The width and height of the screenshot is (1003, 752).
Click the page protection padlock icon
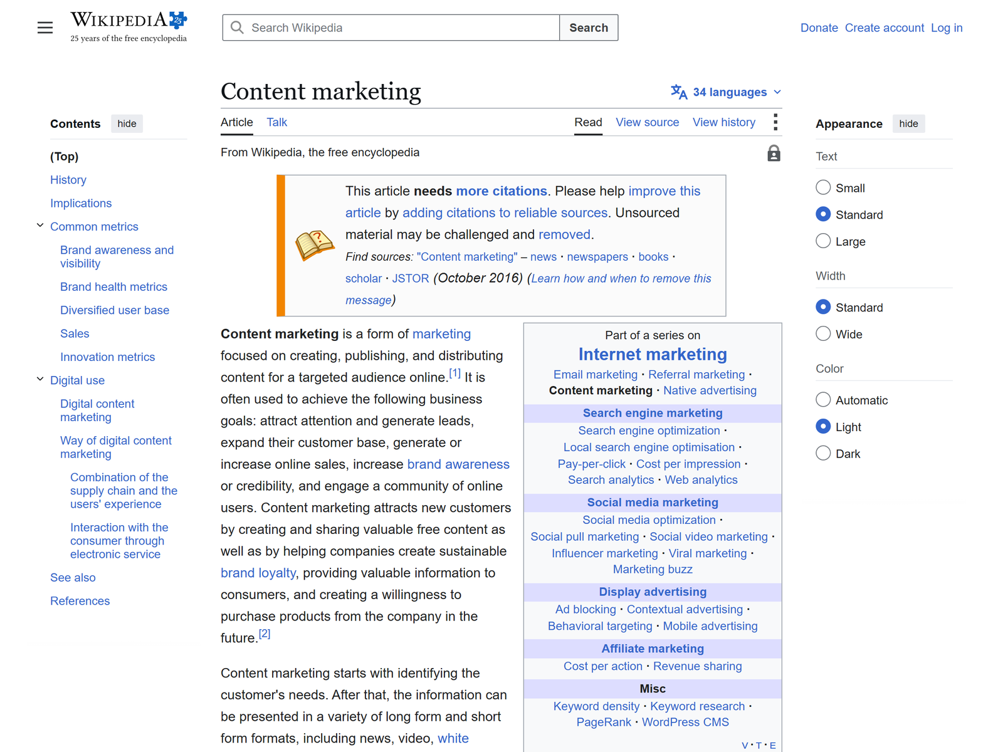point(774,154)
